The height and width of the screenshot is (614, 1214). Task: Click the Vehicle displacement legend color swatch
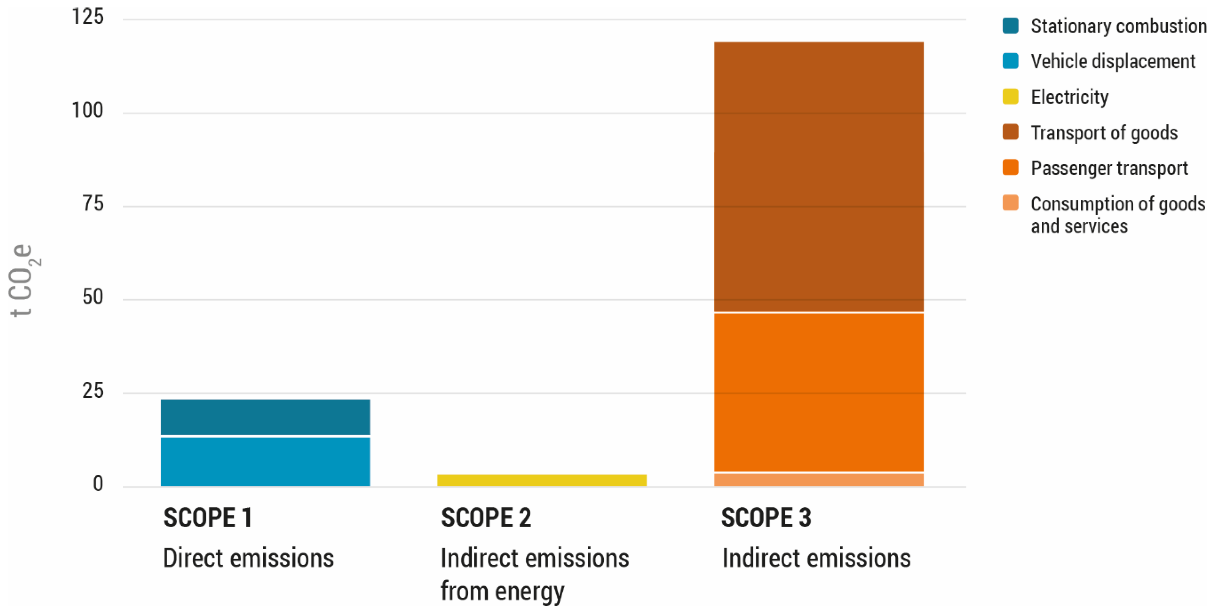coord(1011,61)
